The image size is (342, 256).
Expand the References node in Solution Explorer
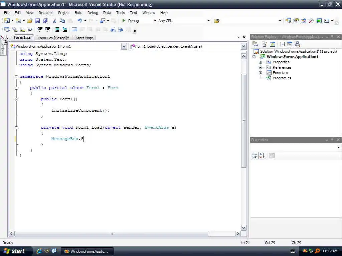click(260, 67)
